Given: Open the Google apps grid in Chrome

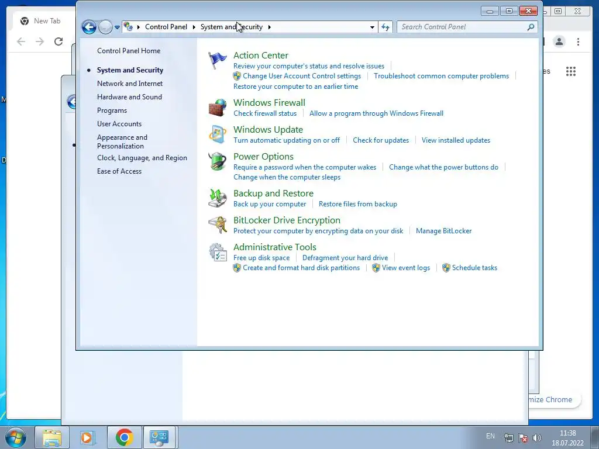Looking at the screenshot, I should 571,71.
